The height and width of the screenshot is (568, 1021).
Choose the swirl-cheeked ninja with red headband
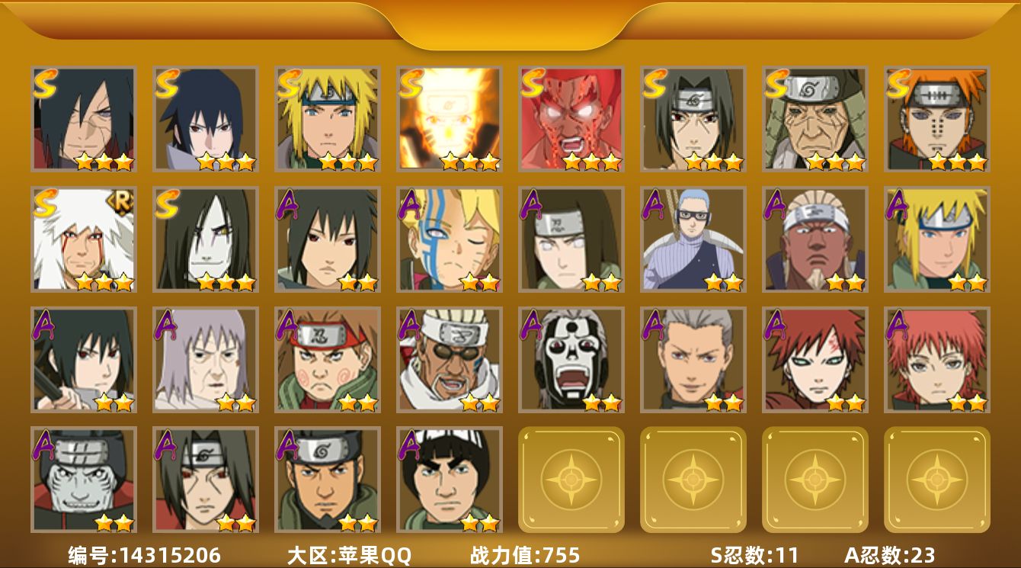coord(327,359)
